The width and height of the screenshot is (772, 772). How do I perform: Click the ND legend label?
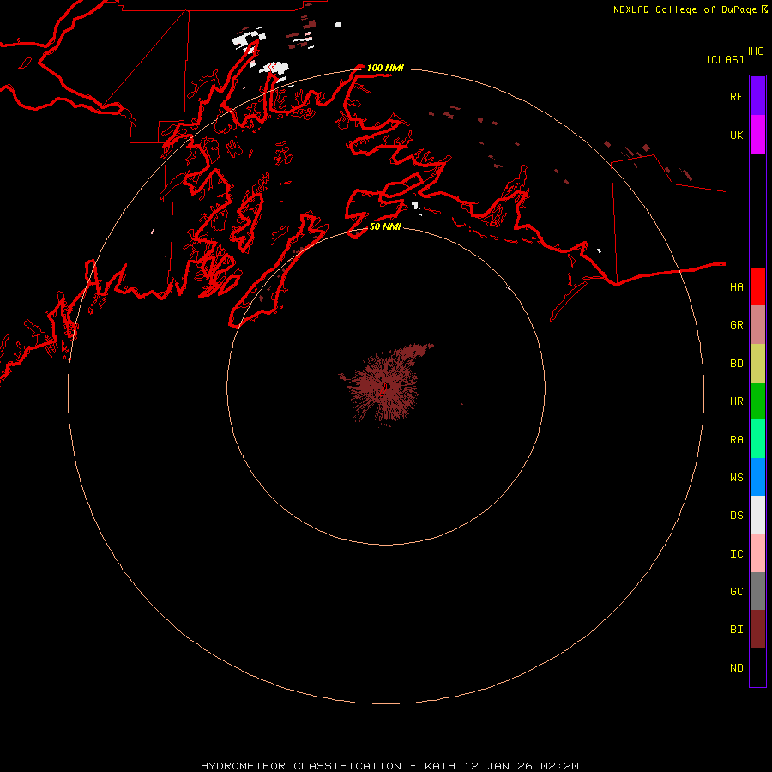[736, 668]
